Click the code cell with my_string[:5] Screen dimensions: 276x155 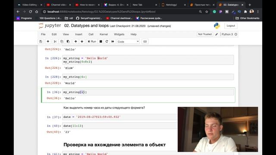[148, 92]
